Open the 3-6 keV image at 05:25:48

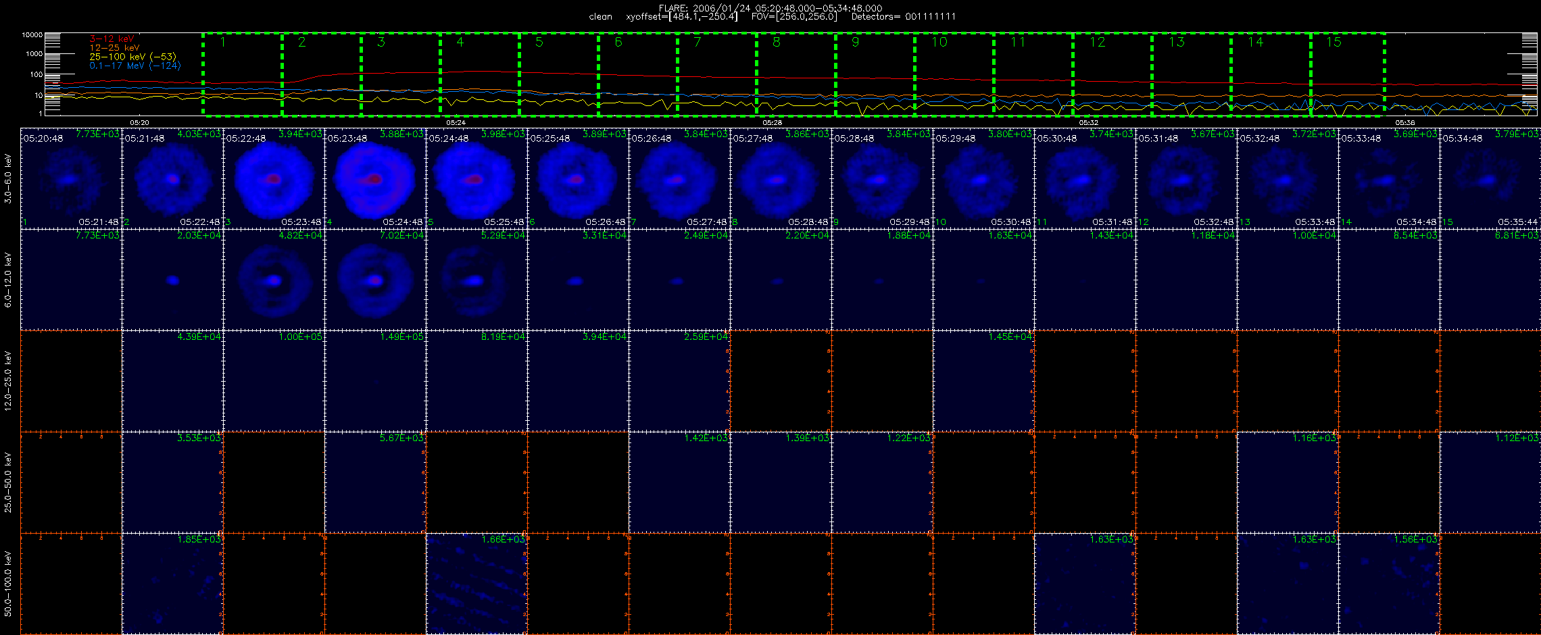pos(578,178)
